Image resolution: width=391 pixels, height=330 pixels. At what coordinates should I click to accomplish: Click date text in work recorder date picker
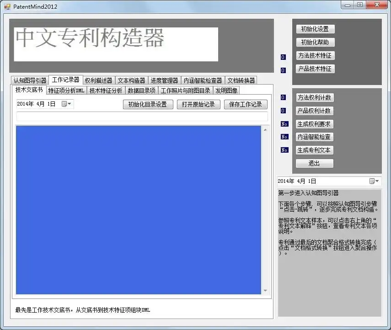point(37,104)
